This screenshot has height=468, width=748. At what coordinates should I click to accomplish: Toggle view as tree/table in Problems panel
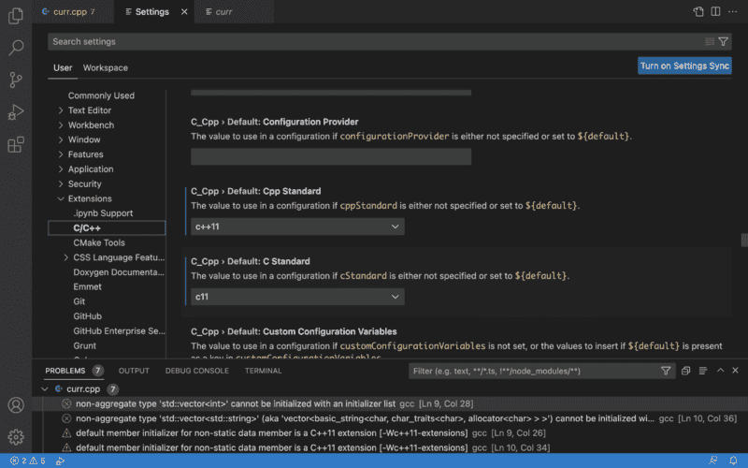tap(703, 371)
